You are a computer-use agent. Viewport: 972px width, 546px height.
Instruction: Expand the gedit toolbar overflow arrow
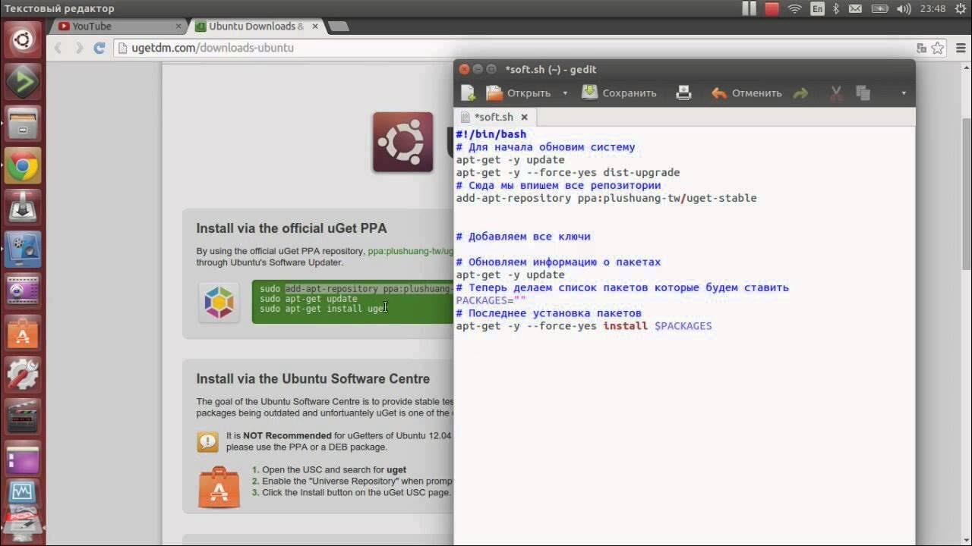click(x=904, y=93)
